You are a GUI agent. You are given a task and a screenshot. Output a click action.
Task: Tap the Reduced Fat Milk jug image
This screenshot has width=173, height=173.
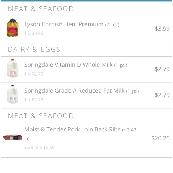[13, 94]
